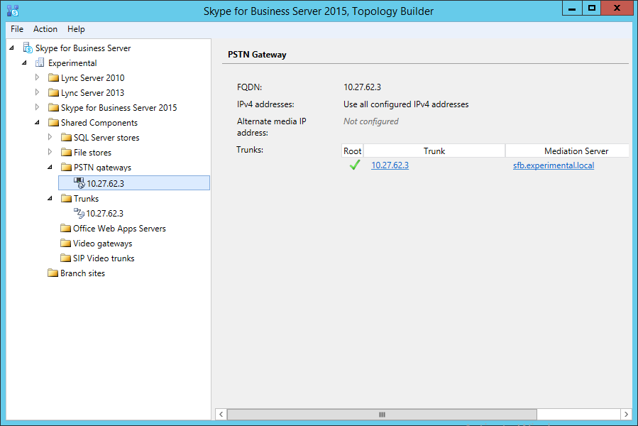The width and height of the screenshot is (638, 426).
Task: Open the Action menu
Action: click(x=45, y=29)
